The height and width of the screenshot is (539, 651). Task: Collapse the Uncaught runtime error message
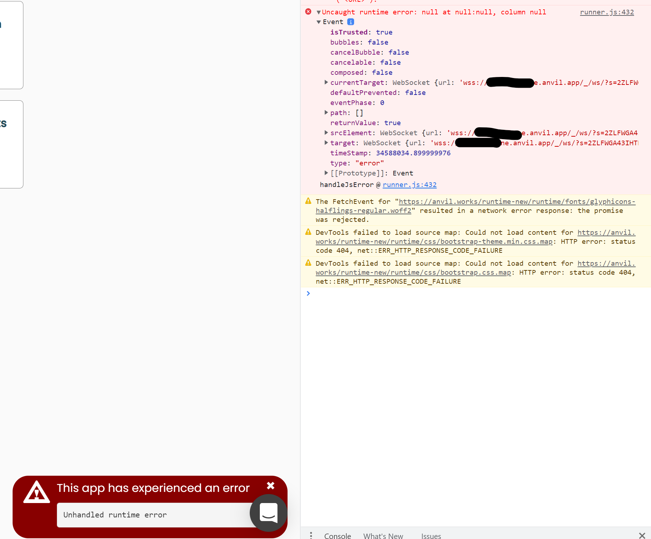[x=318, y=12]
